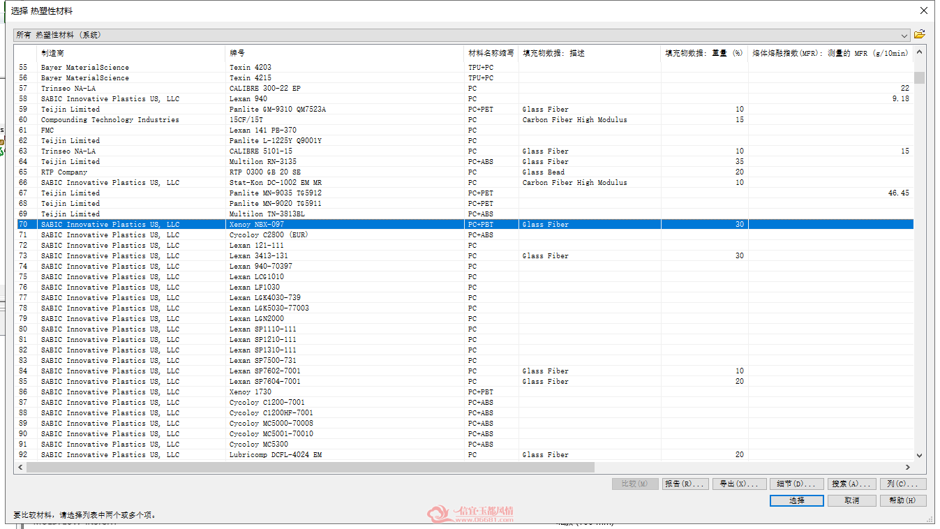Select the Lubricomp DCFL-4024 EM row
This screenshot has height=529, width=940.
point(464,455)
